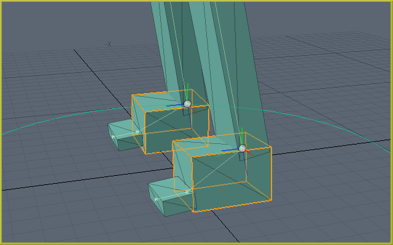Click the pivot sphere on rear foot box

point(187,104)
